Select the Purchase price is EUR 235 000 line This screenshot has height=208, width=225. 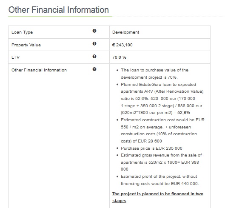151,148
